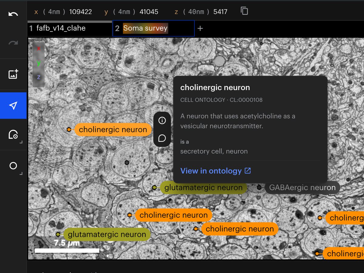The image size is (364, 273).
Task: Edit the z coordinate value 5417
Action: [220, 12]
